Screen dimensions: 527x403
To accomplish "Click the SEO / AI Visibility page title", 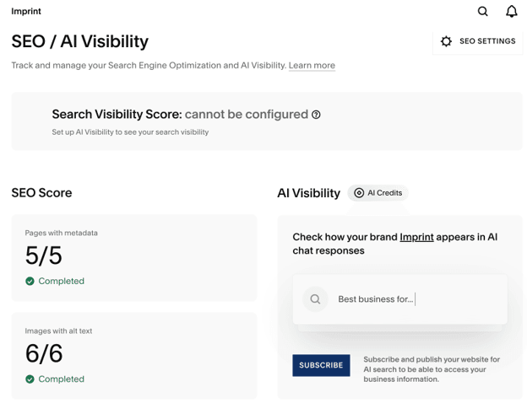I will (79, 41).
